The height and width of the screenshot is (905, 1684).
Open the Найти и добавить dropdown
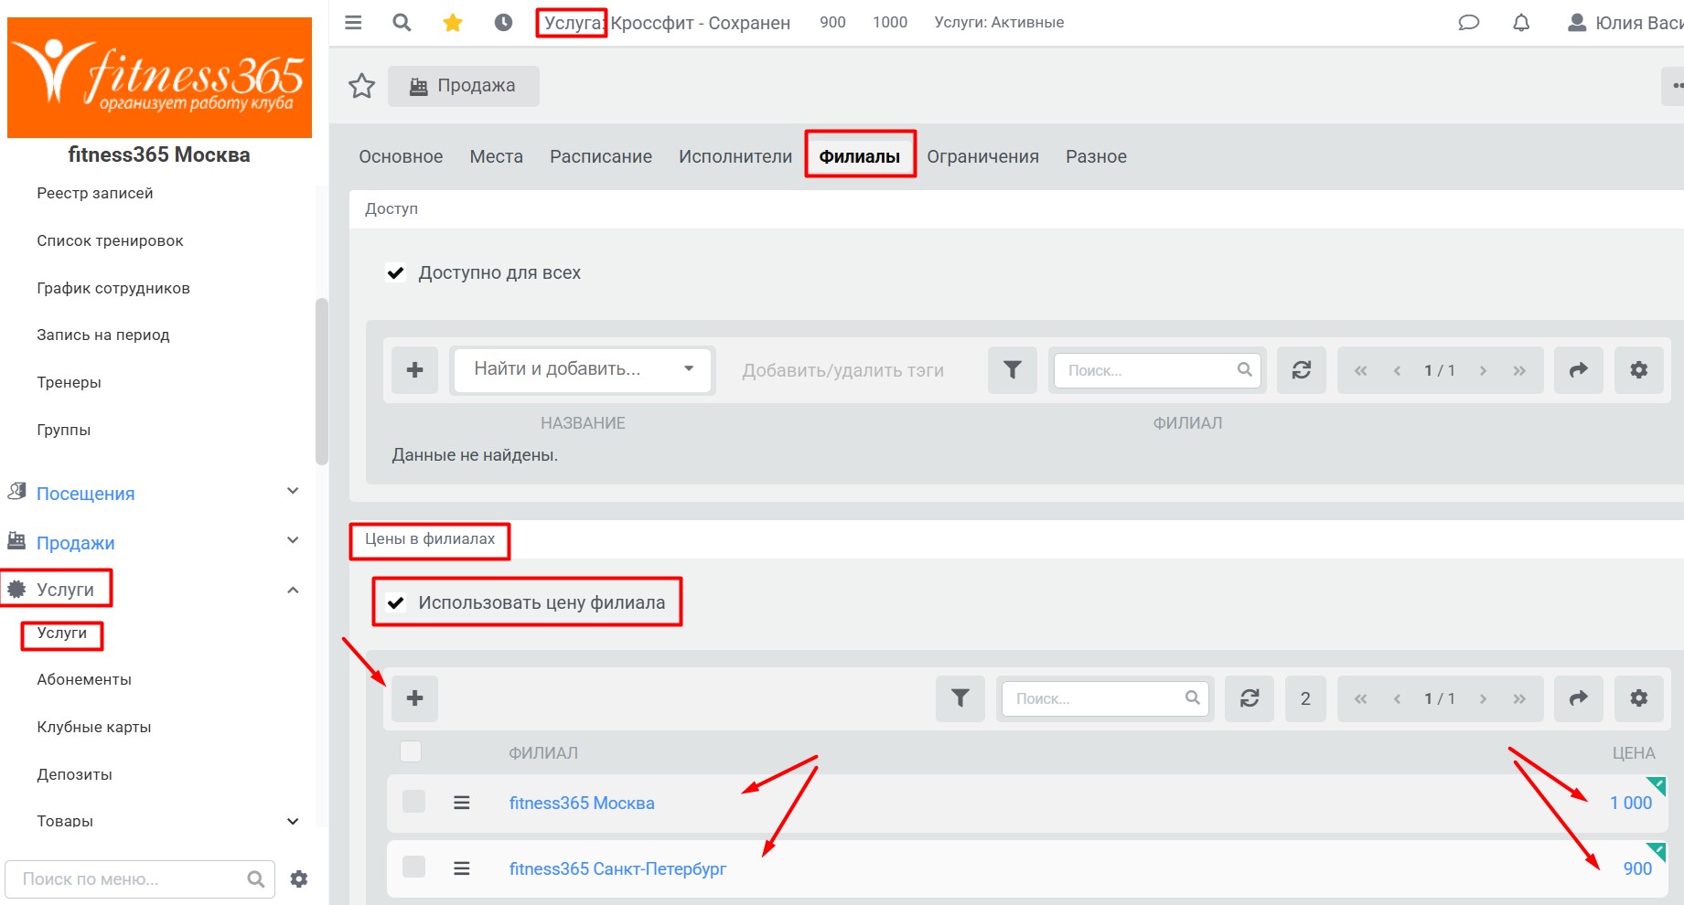click(583, 370)
